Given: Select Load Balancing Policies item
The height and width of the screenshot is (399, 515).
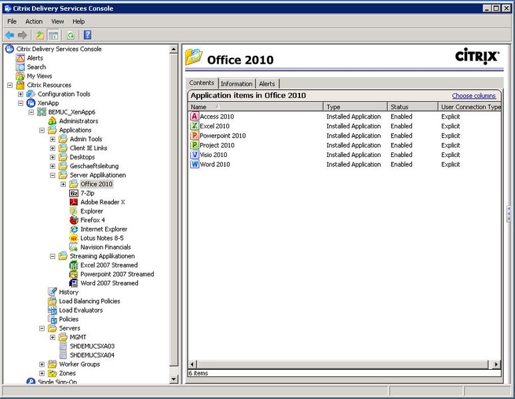Looking at the screenshot, I should tap(89, 301).
